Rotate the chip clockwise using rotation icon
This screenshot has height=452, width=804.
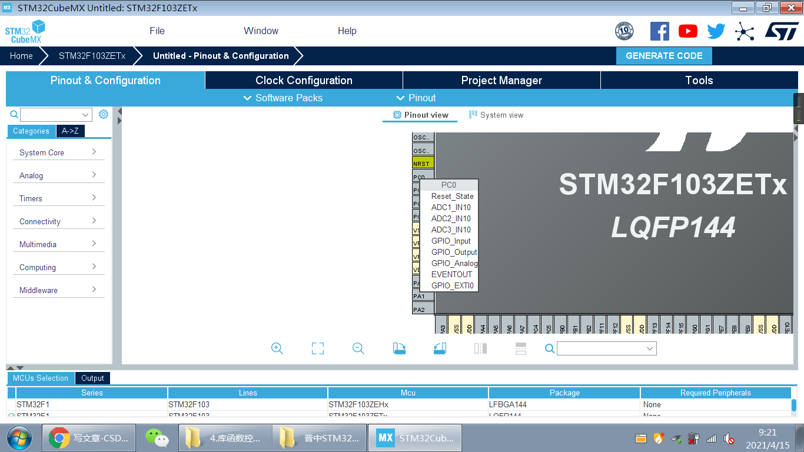(398, 348)
